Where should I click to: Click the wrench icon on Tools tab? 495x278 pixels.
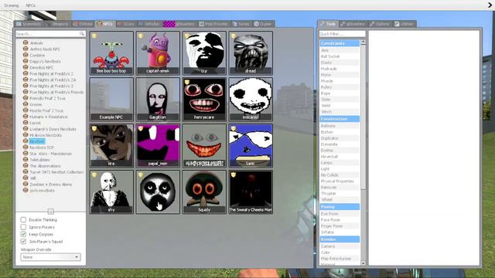pyautogui.click(x=322, y=24)
